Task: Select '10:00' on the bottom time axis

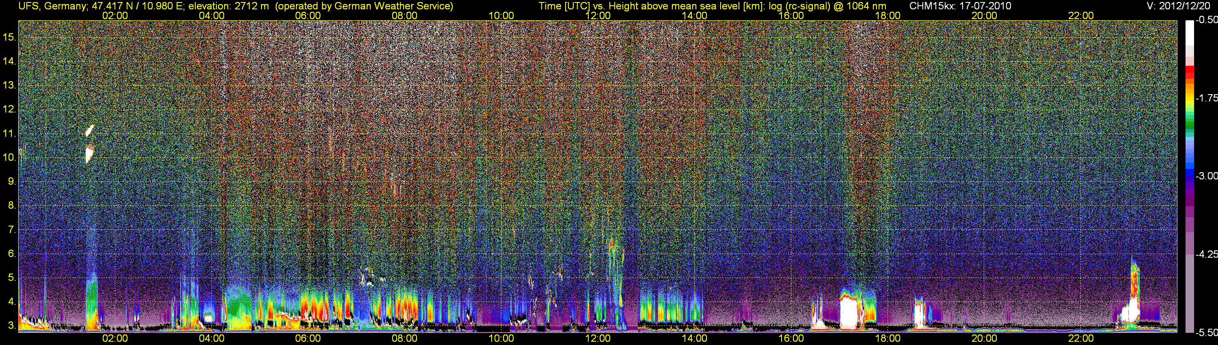Action: 501,339
